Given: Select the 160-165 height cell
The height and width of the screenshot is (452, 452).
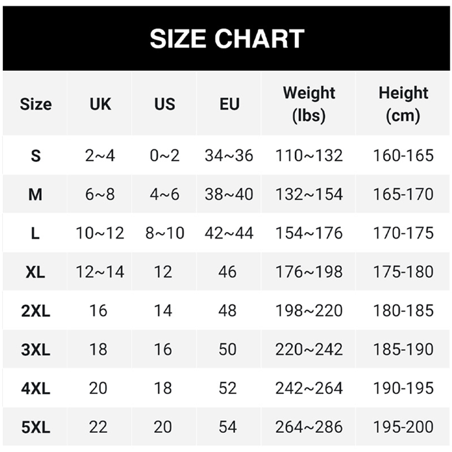Looking at the screenshot, I should [x=403, y=155].
